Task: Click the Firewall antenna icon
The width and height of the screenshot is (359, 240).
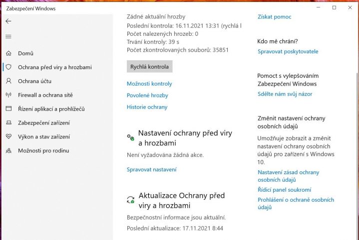Action: (x=8, y=95)
